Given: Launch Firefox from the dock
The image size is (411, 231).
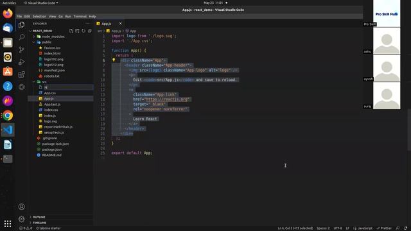Looking at the screenshot, I should click(x=8, y=13).
